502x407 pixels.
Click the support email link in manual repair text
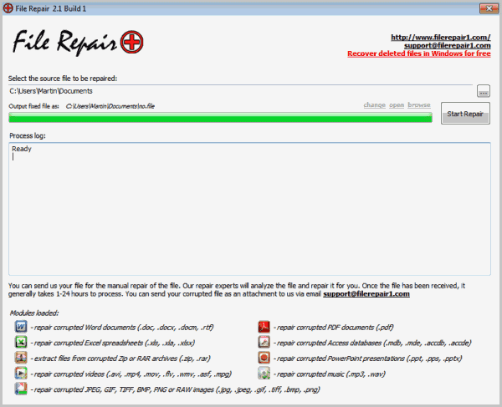pos(366,294)
